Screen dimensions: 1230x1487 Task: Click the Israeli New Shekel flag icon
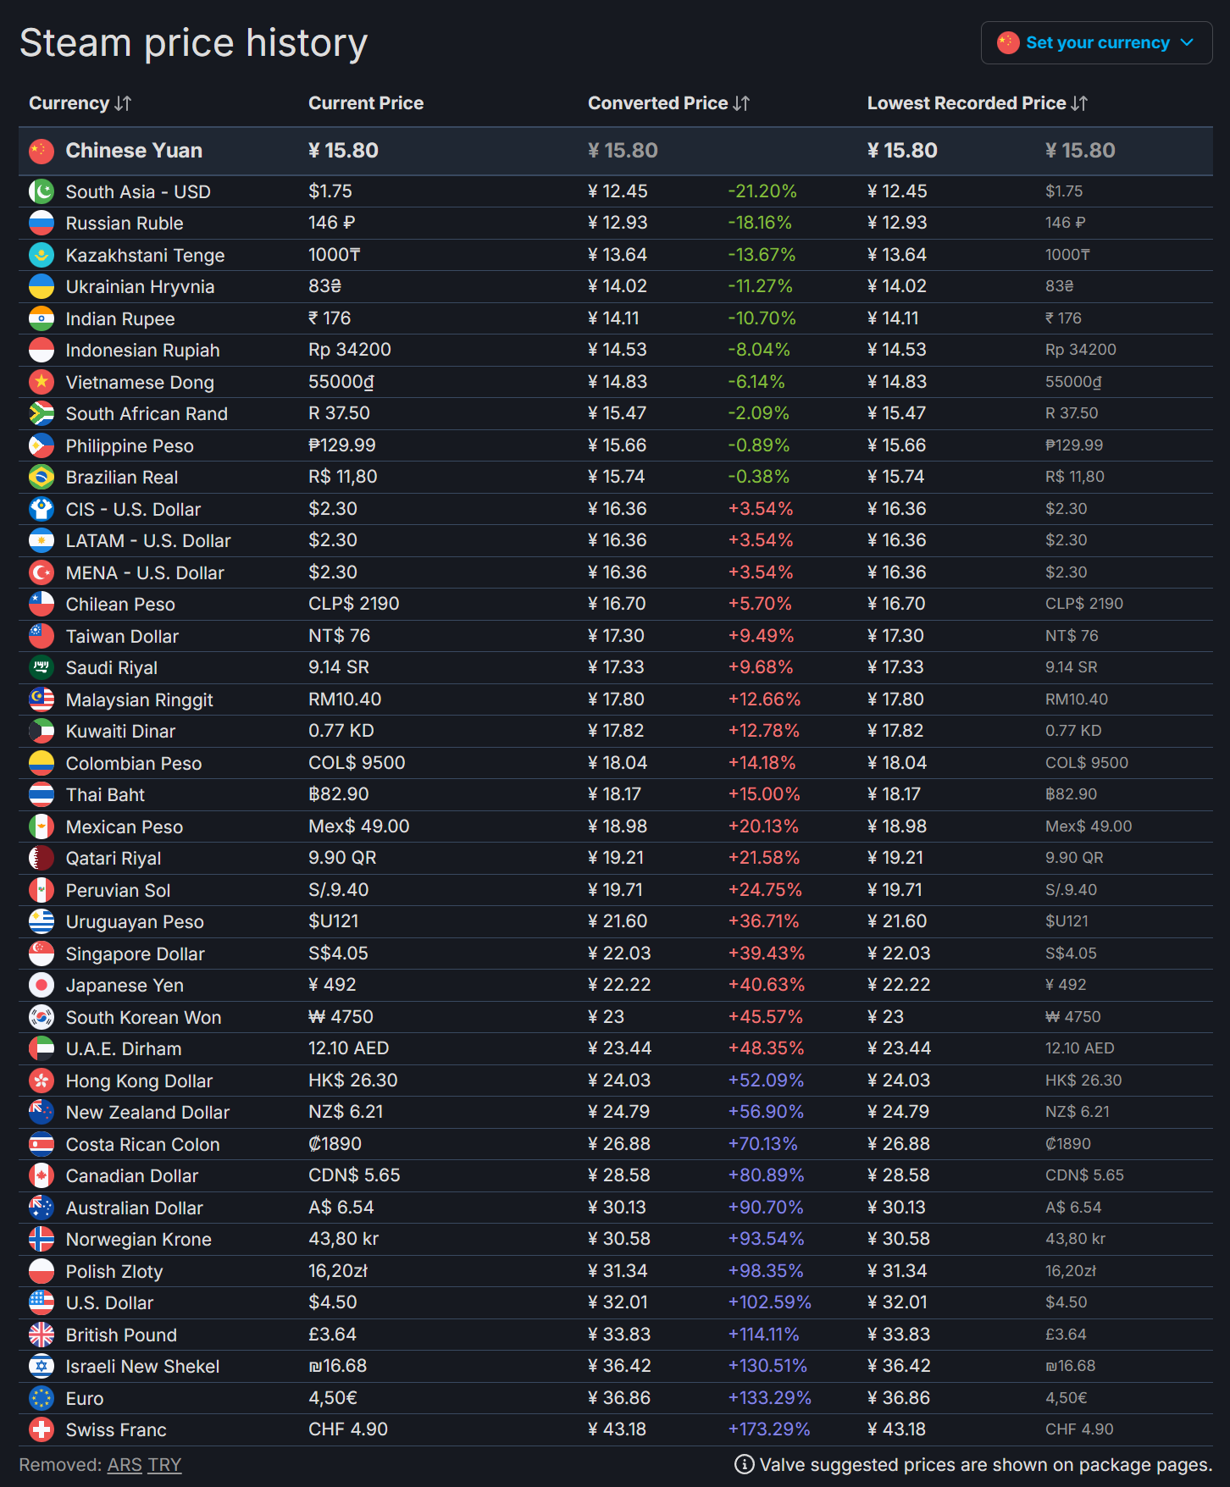coord(42,1367)
